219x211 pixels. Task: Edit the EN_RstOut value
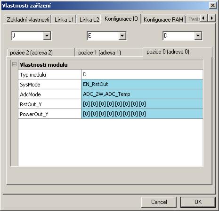[142, 85]
